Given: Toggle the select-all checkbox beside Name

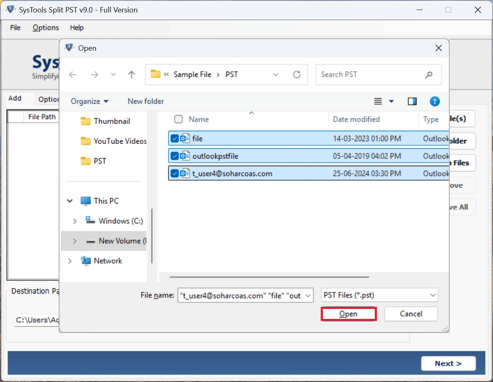Looking at the screenshot, I should tap(178, 119).
